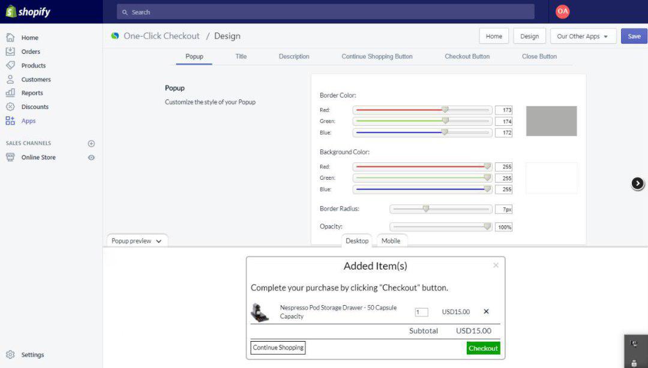Open Home from sidebar house icon
The width and height of the screenshot is (648, 368).
point(10,38)
